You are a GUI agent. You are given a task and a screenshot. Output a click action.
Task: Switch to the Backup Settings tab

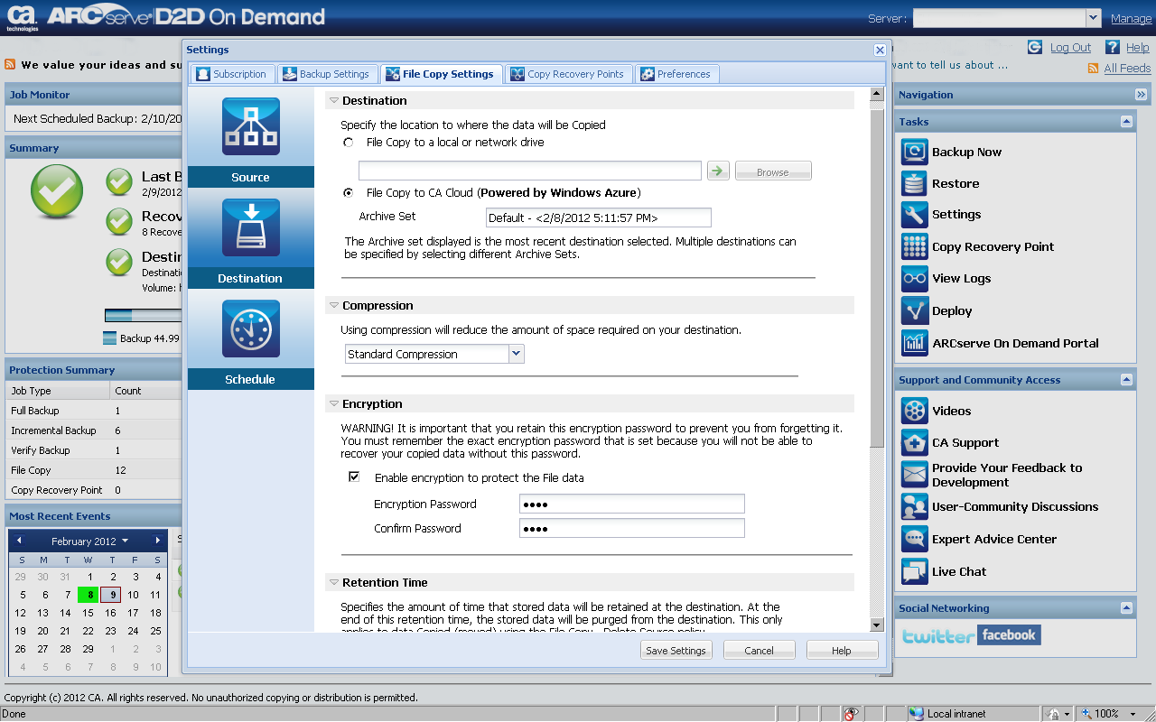[x=326, y=74]
